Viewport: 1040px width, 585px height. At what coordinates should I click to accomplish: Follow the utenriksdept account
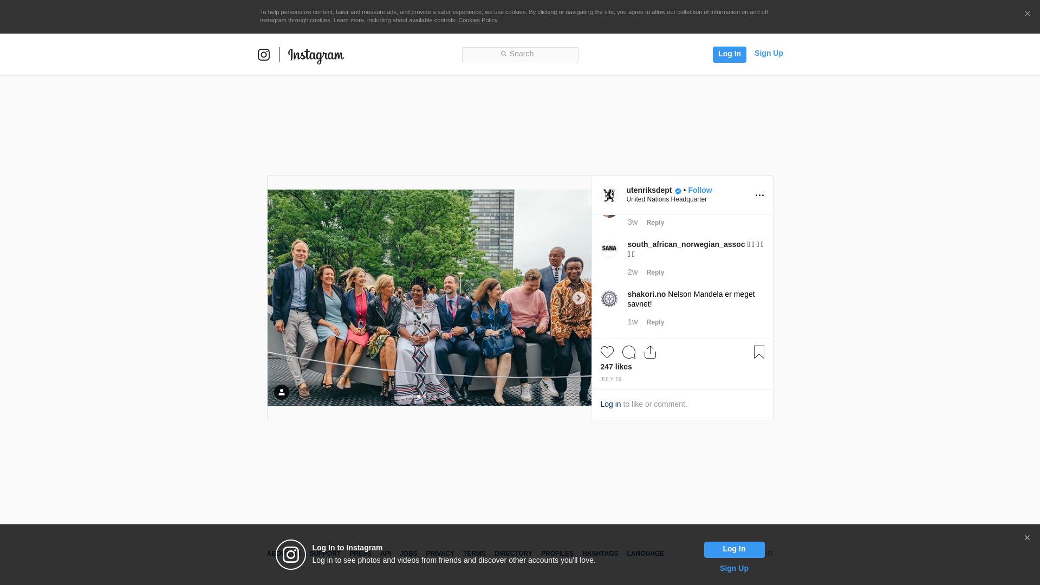pos(700,190)
